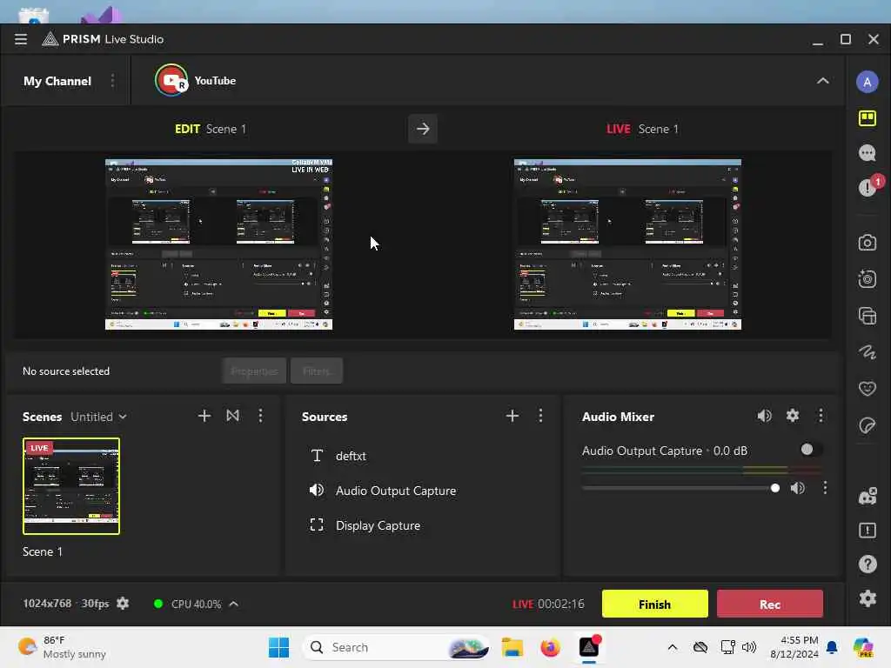Open Firefox from the taskbar

(x=550, y=647)
